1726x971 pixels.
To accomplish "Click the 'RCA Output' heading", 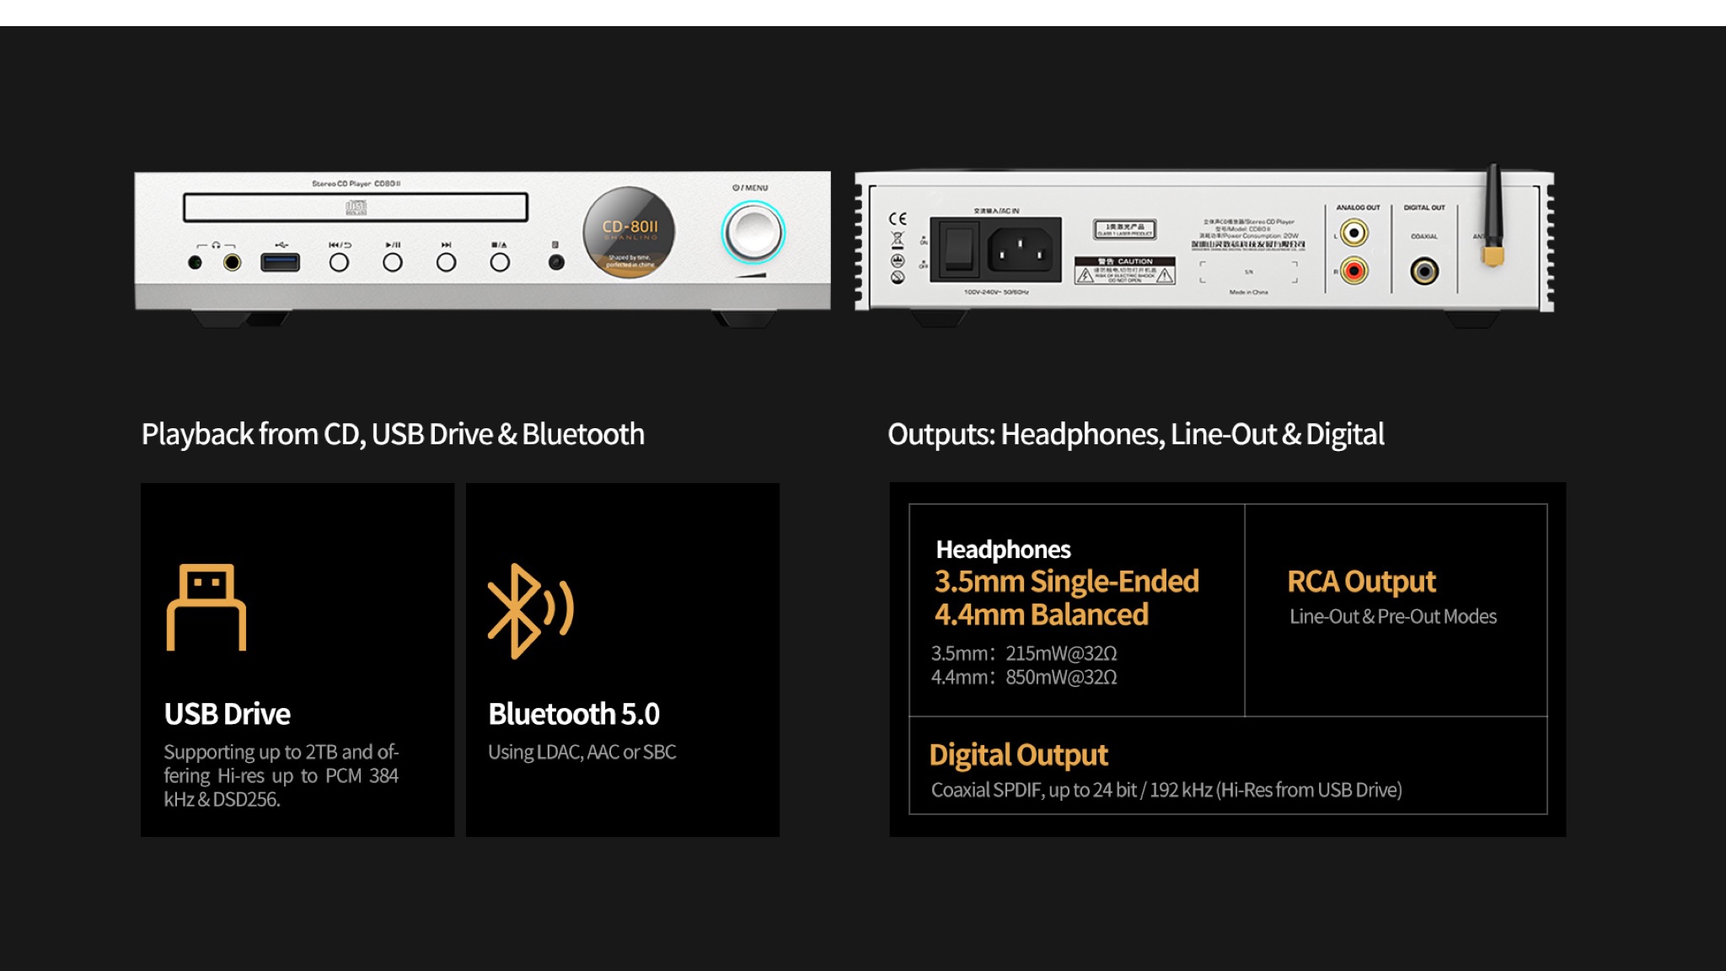I will (1361, 581).
